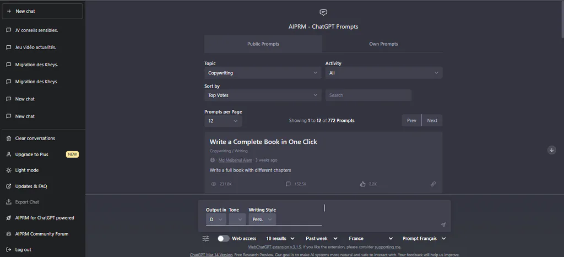This screenshot has width=564, height=257.
Task: Open the France region dropdown
Action: [371, 238]
